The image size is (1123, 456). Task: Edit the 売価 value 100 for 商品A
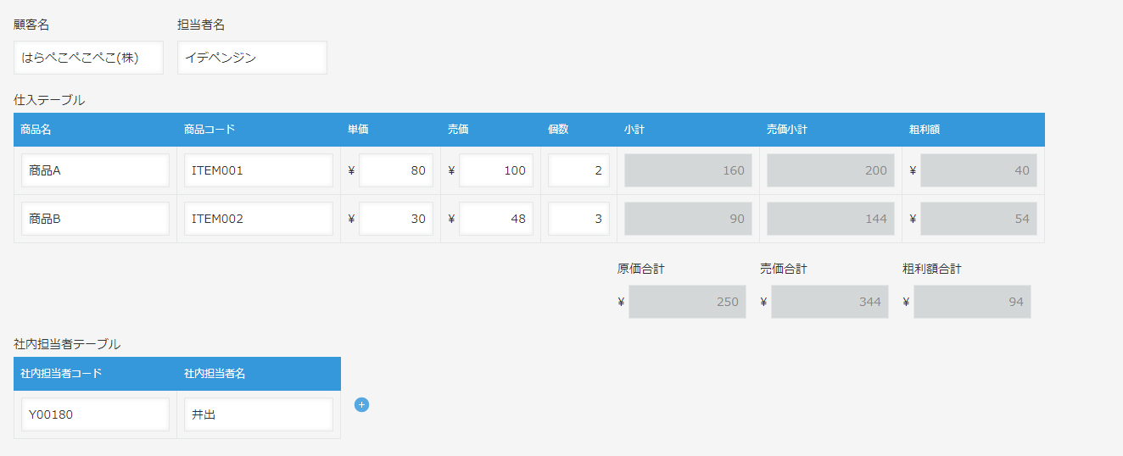click(496, 170)
